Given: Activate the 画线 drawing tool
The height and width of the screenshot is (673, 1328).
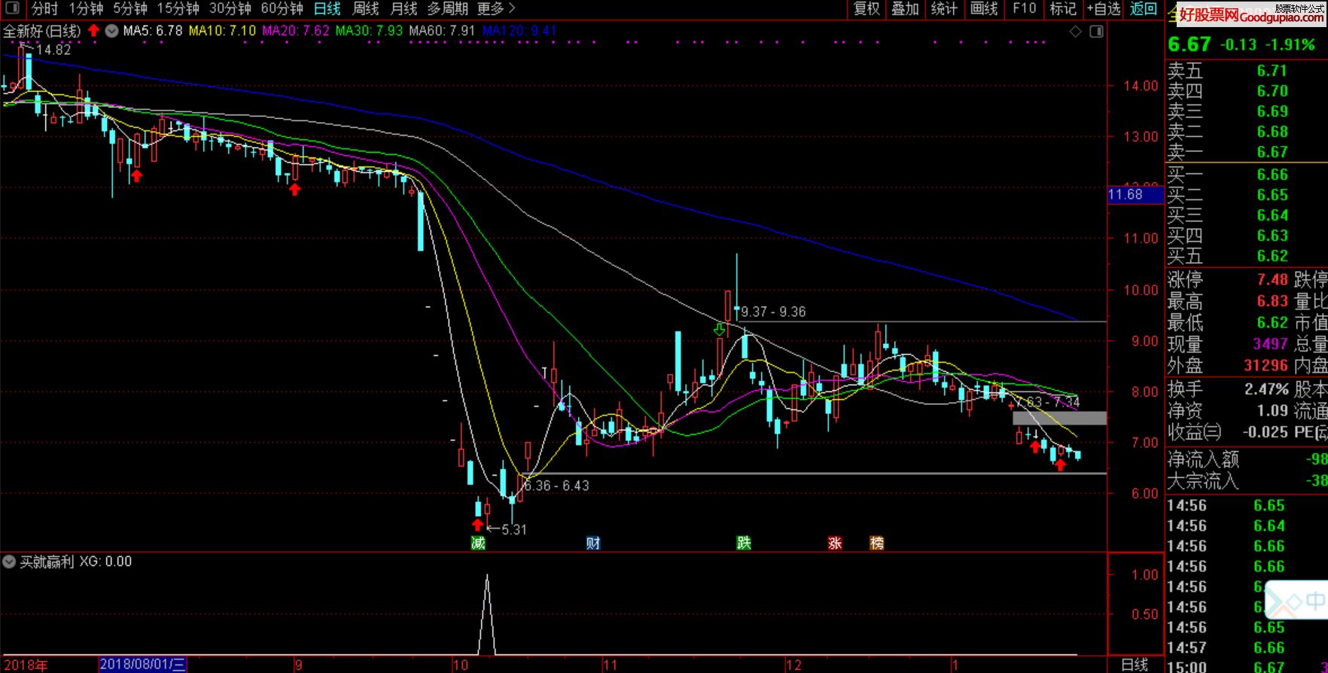Looking at the screenshot, I should pos(984,9).
